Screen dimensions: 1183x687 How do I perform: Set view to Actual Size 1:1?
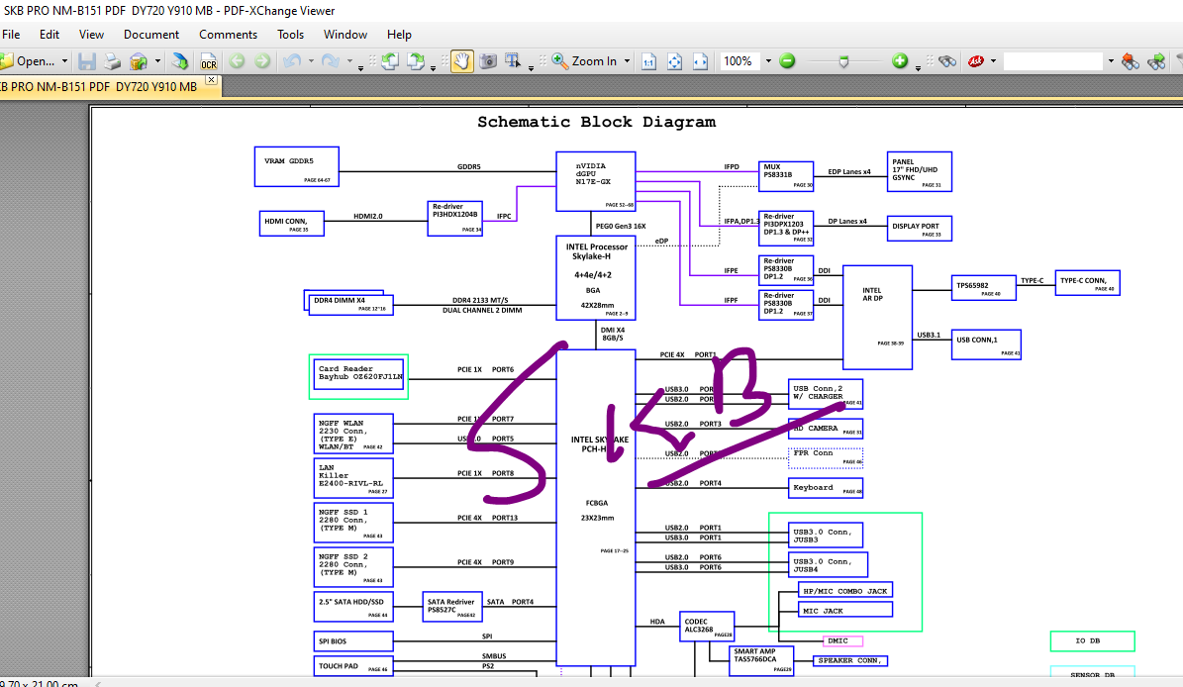[648, 61]
